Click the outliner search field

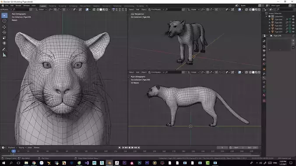click(285, 10)
